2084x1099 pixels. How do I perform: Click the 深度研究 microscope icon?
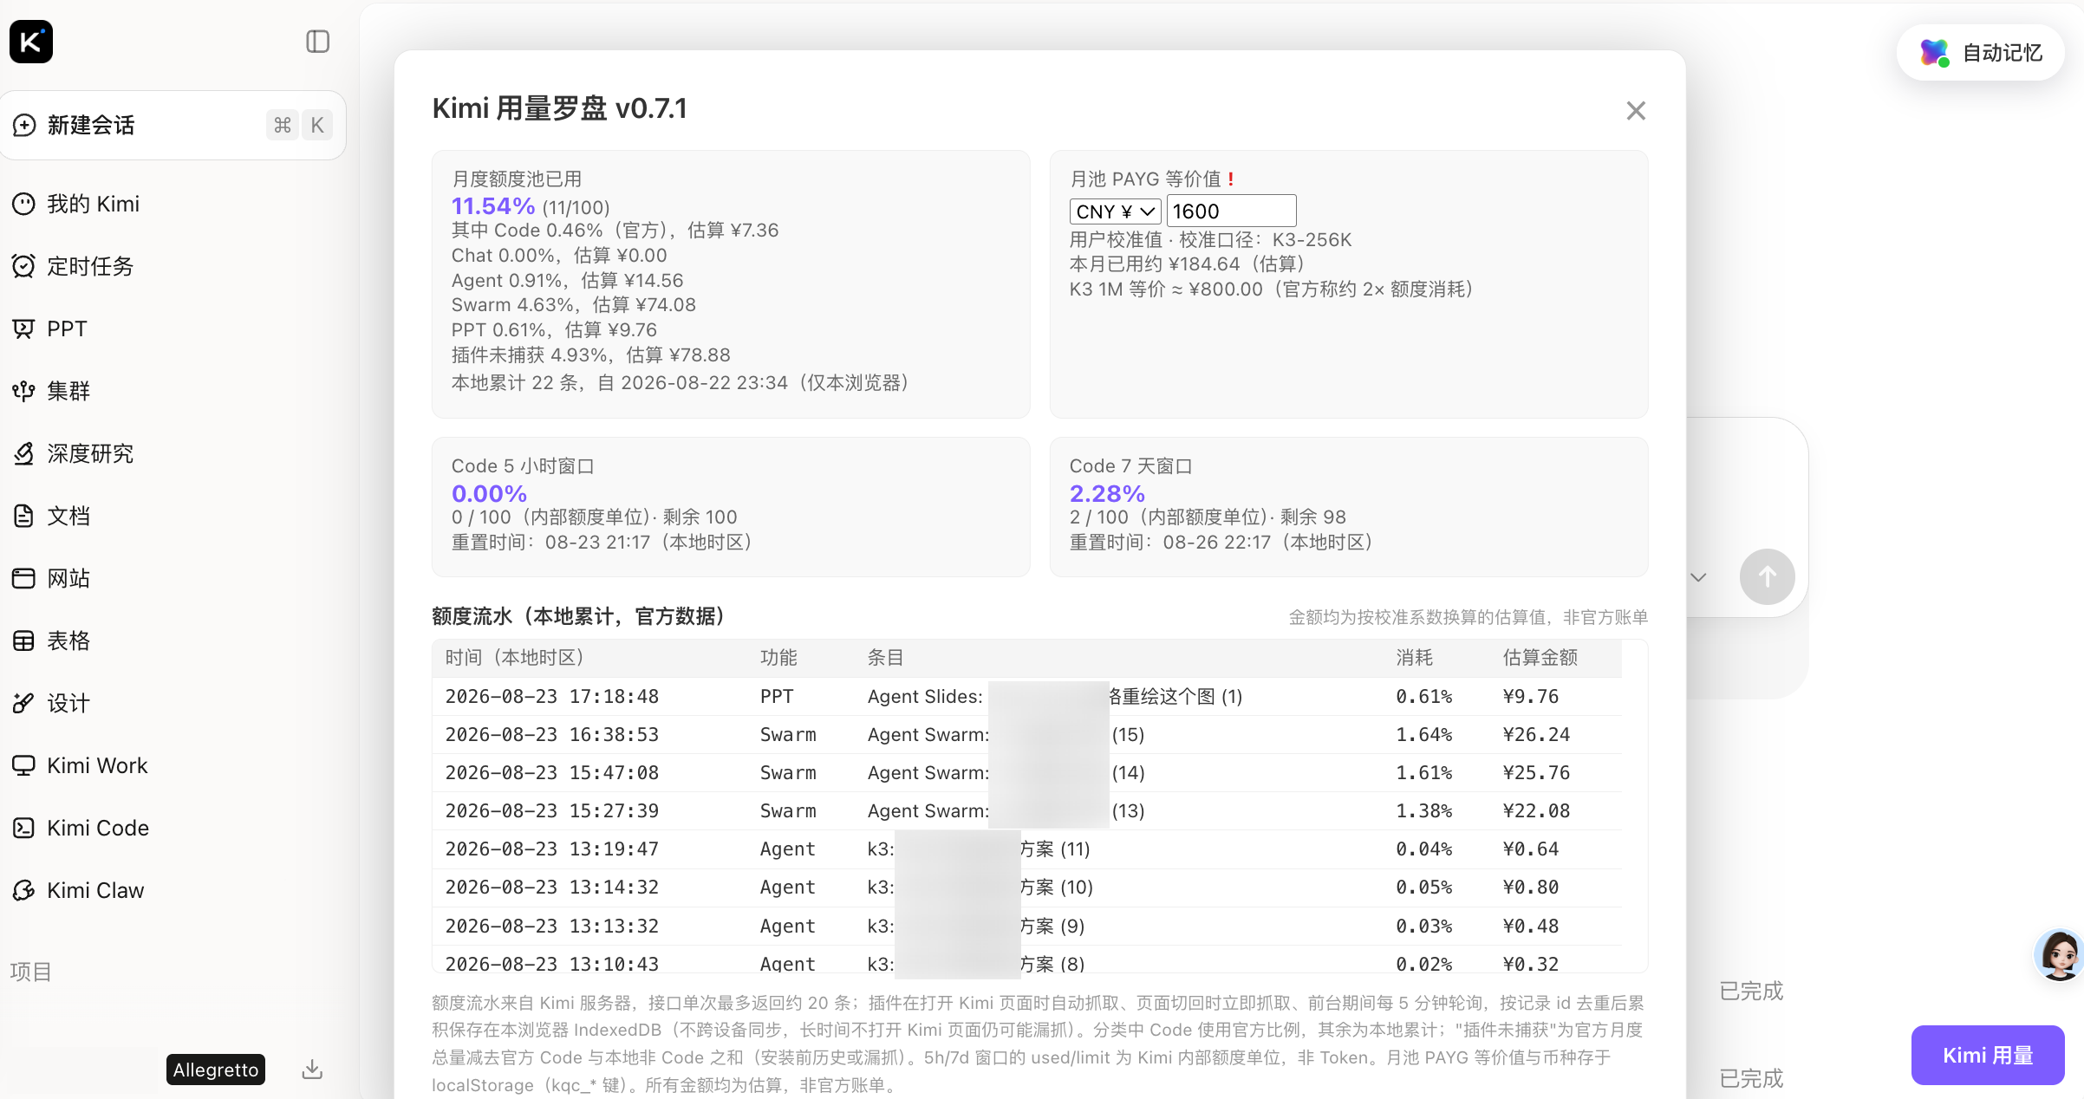pyautogui.click(x=23, y=453)
